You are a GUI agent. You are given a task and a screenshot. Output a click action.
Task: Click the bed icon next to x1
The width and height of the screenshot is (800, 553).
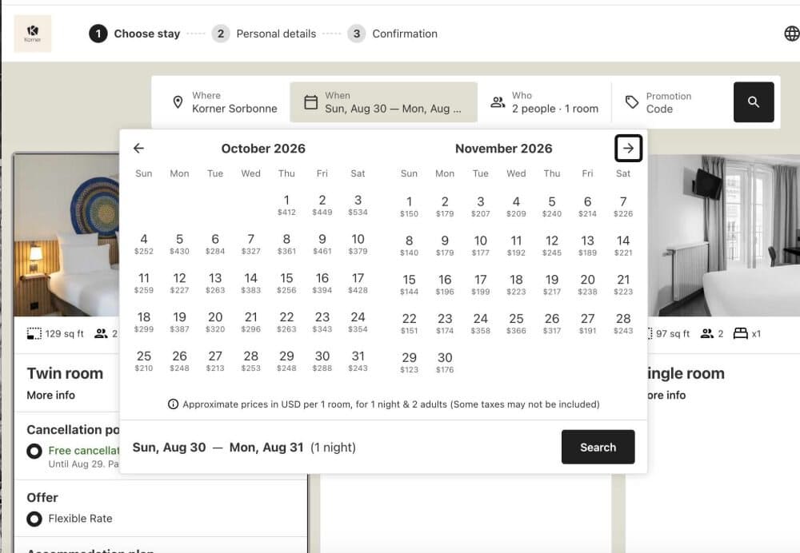point(740,334)
